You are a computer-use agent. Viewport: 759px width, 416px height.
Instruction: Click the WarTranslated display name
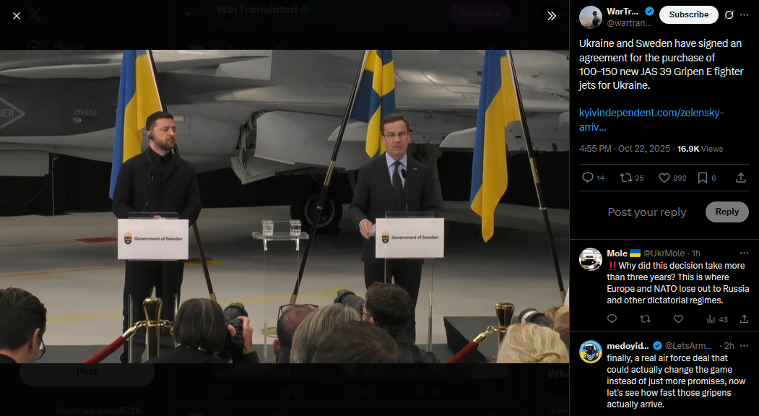tap(623, 11)
